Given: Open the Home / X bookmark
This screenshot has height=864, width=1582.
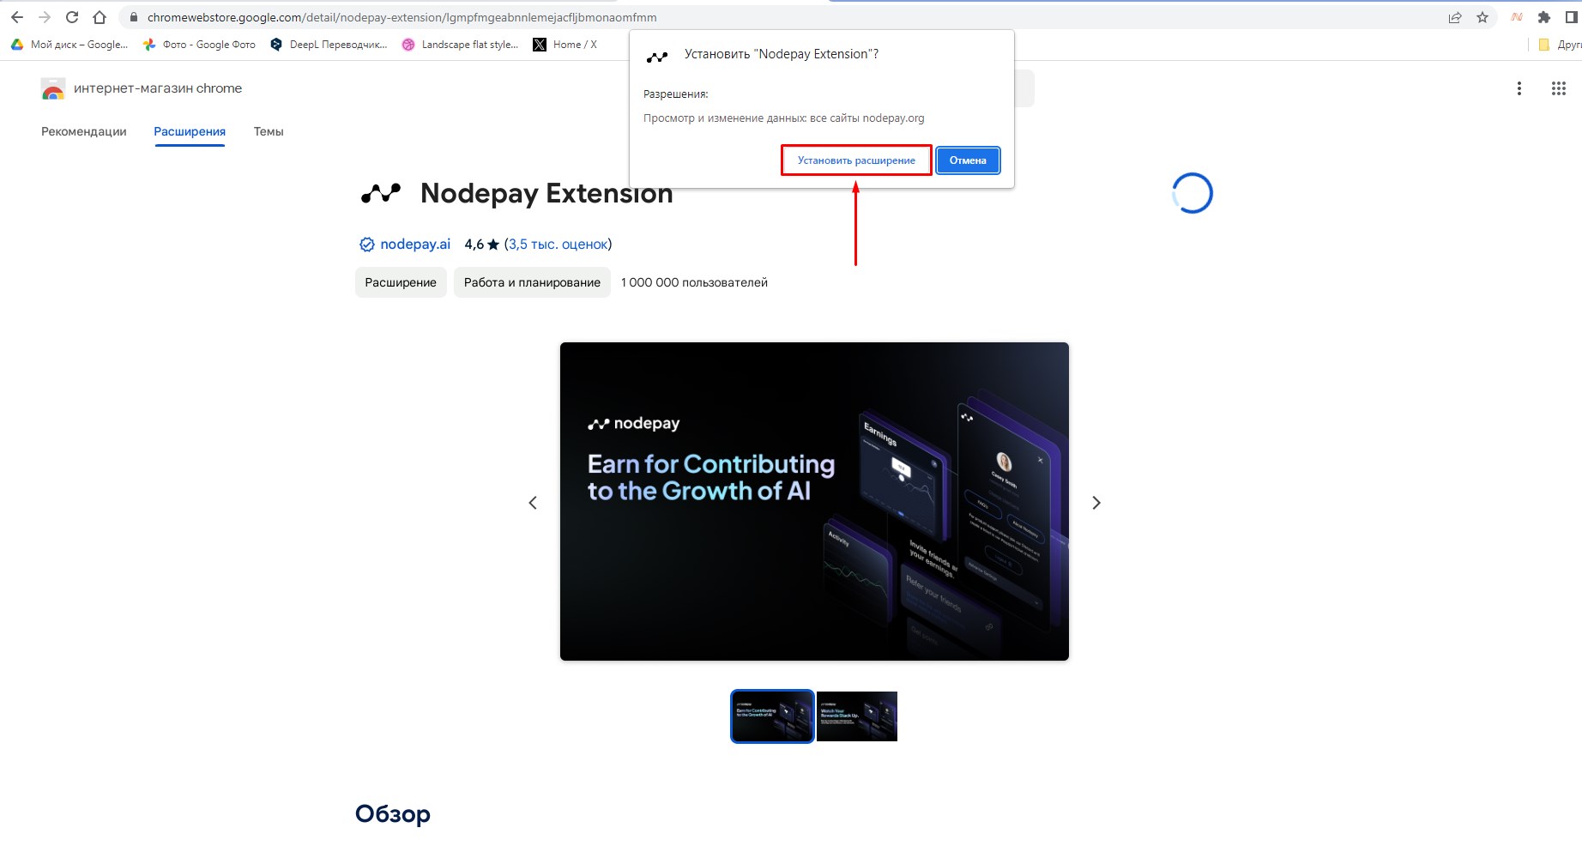Looking at the screenshot, I should [565, 45].
